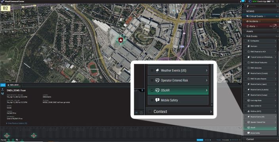
Task: Open the DMEA_DEMO tab in the bottom panel
Action: pos(14,85)
